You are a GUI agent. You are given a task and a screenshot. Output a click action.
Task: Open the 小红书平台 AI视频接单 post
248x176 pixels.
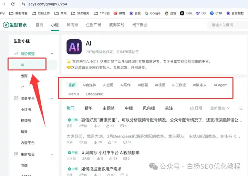(111, 153)
